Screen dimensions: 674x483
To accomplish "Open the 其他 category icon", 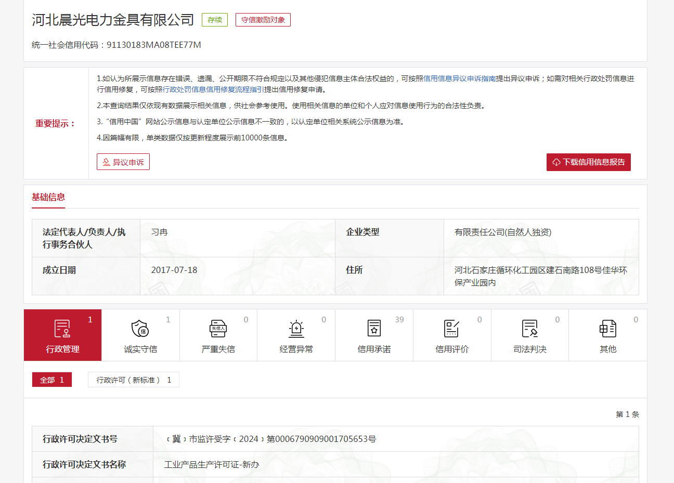I will [607, 329].
